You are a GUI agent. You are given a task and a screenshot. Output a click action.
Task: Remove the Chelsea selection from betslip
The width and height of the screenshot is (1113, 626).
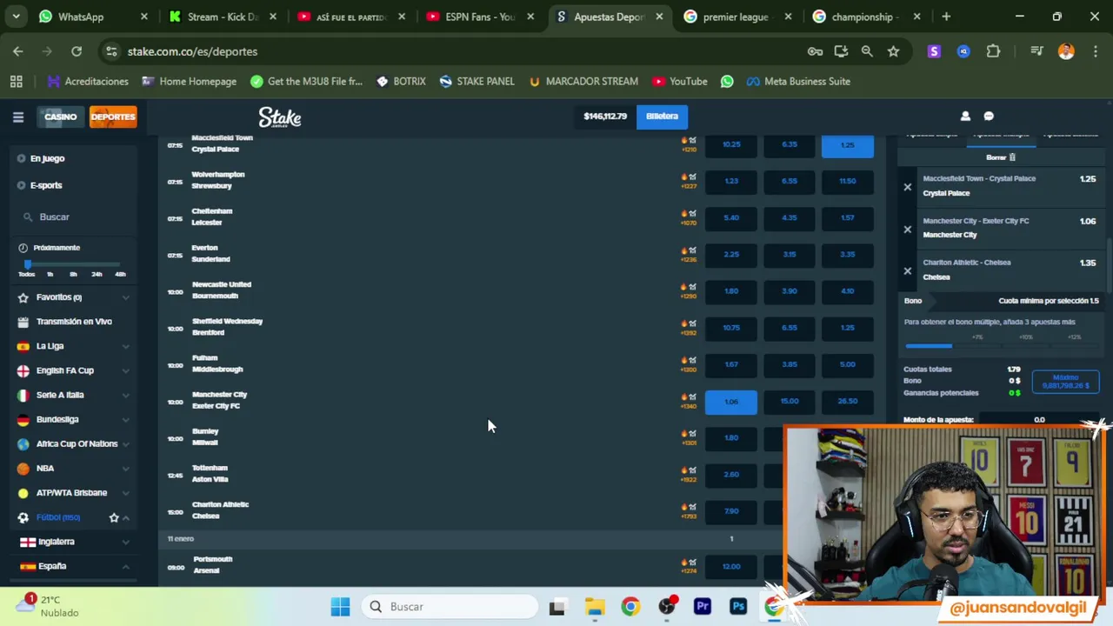[907, 270]
